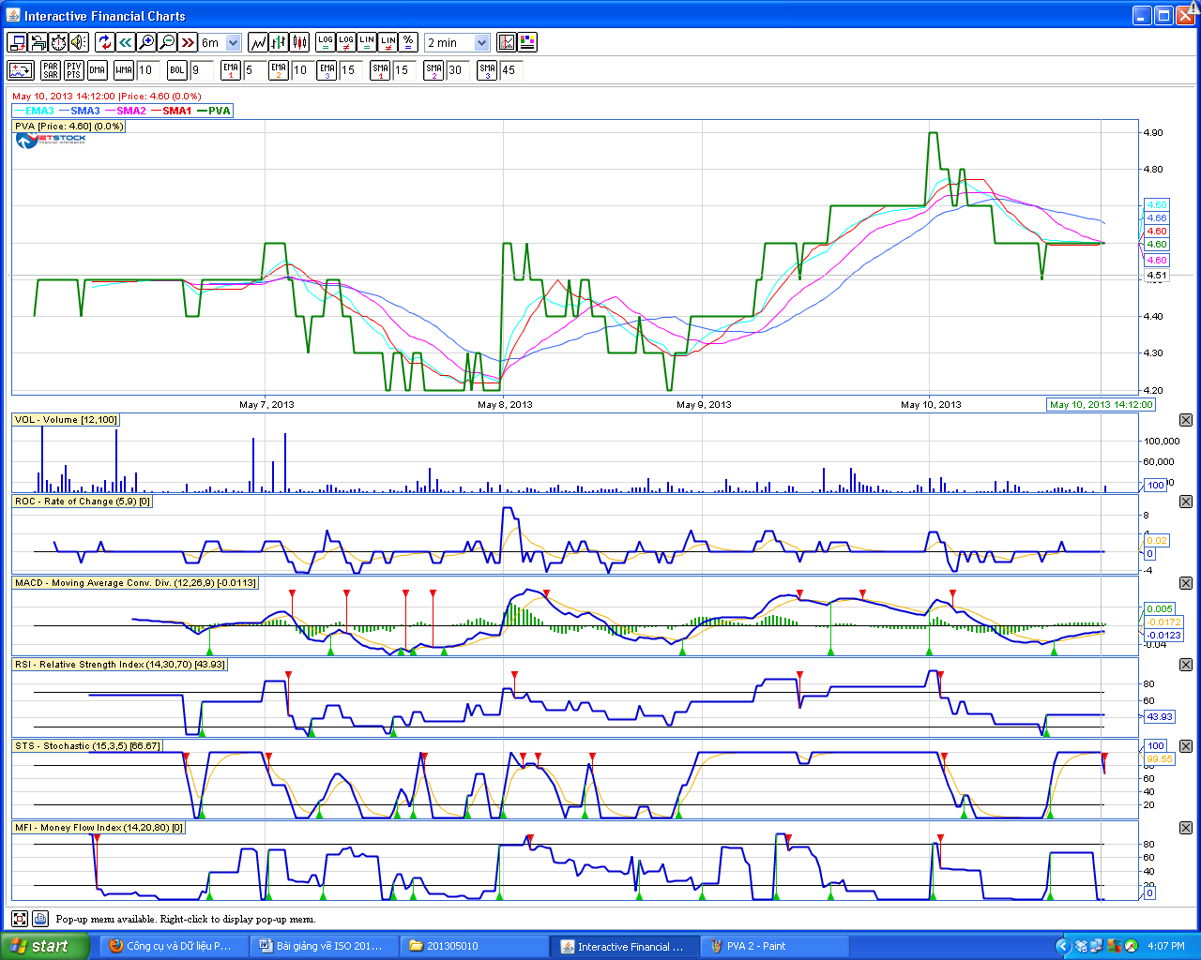The width and height of the screenshot is (1201, 960).
Task: Click the new window icon in toolbar
Action: pos(17,42)
